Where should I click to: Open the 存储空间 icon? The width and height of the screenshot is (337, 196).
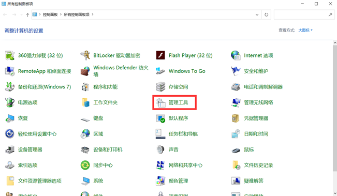coord(160,87)
